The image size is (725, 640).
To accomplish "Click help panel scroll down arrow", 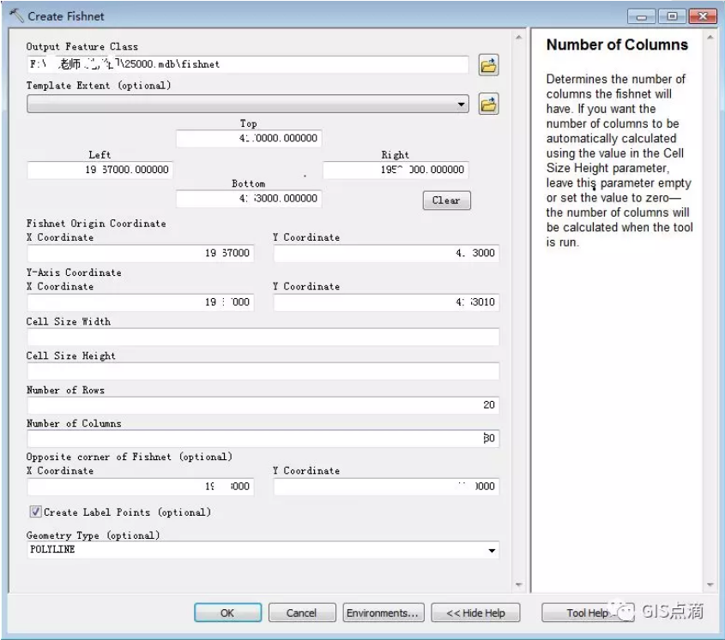I will click(x=710, y=585).
